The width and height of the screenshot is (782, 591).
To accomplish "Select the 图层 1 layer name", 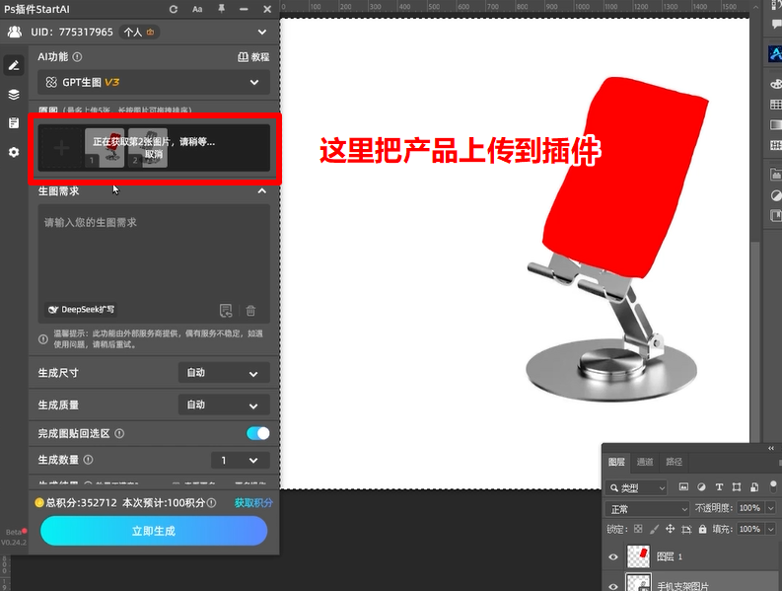I will point(670,556).
